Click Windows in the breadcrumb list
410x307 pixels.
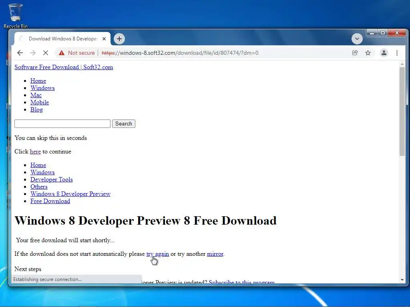click(42, 172)
